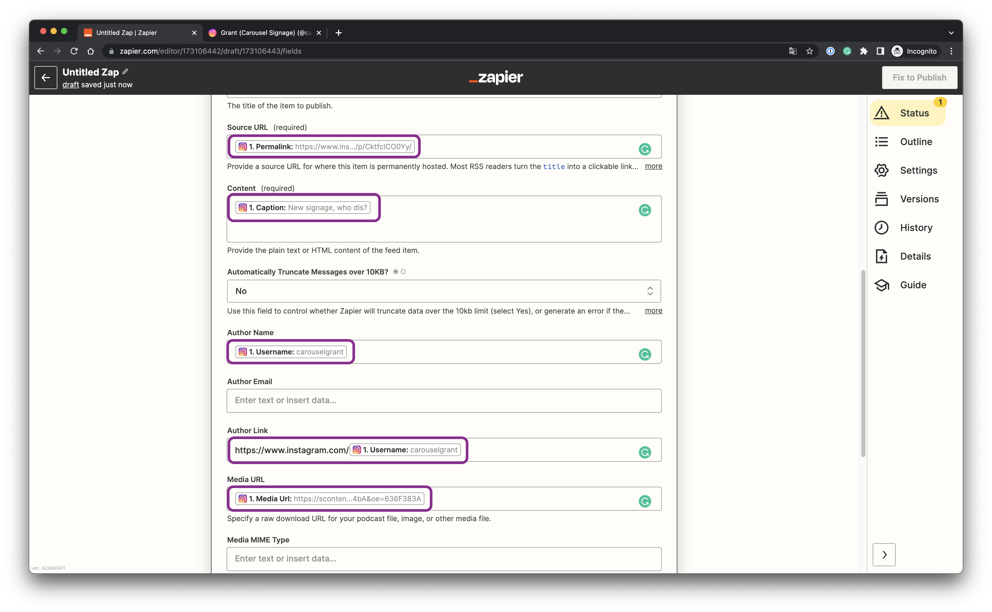This screenshot has width=992, height=612.
Task: View site info via the lock icon
Action: (x=112, y=51)
